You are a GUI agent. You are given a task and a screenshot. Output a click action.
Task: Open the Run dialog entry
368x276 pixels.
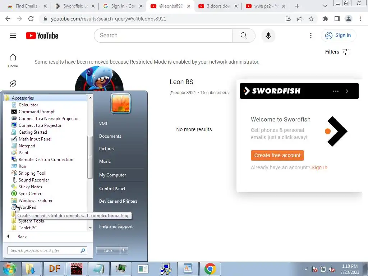coord(22,166)
